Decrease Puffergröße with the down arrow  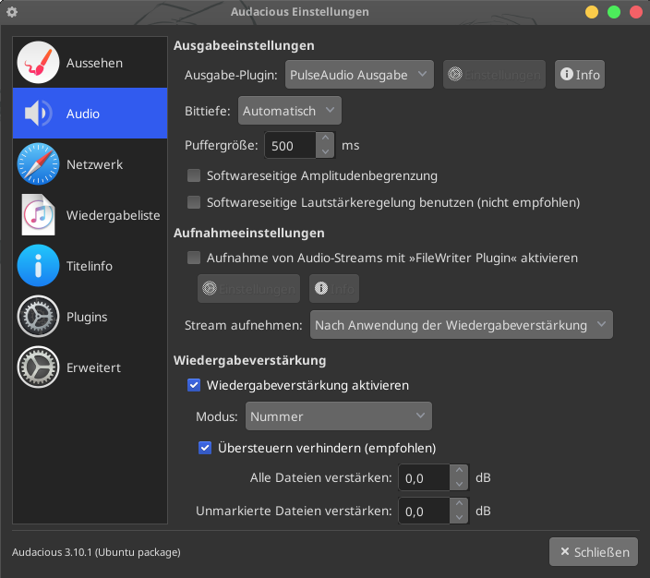coord(325,151)
